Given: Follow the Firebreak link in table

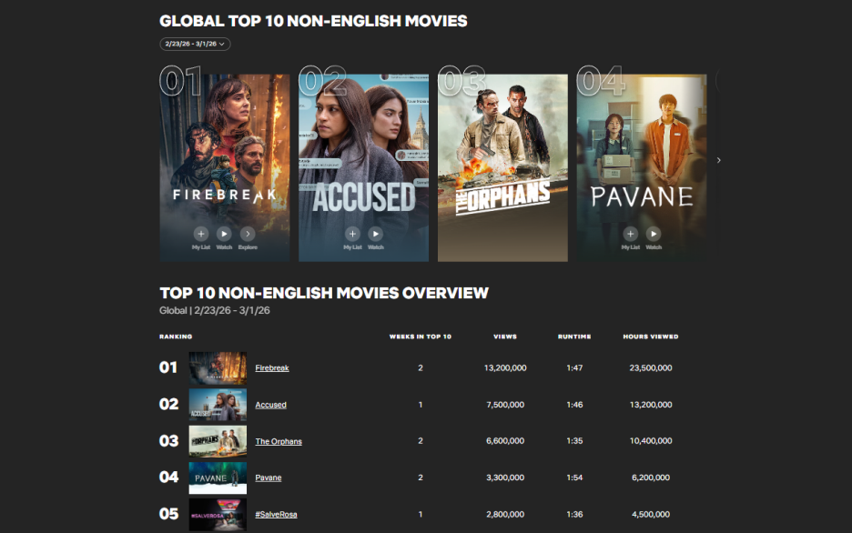Looking at the screenshot, I should coord(272,368).
